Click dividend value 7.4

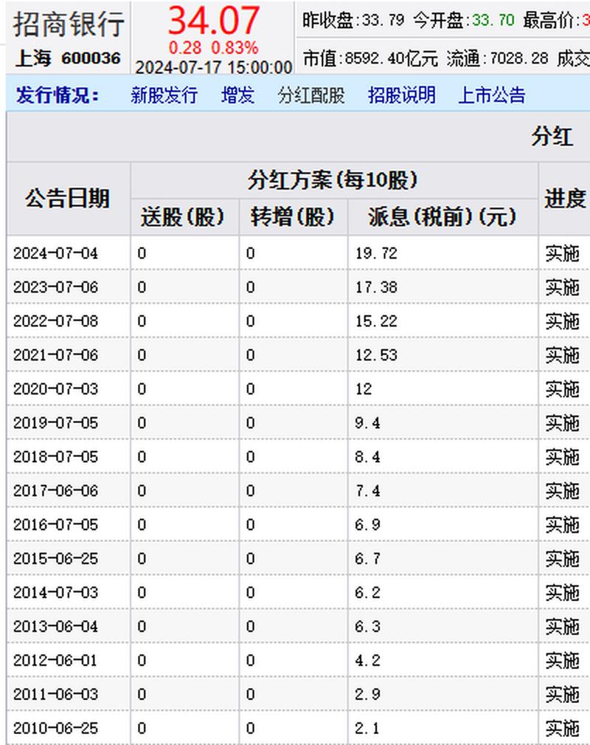[367, 491]
